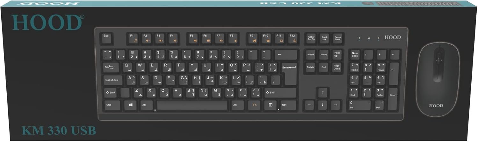Click the large Enter key
The height and width of the screenshot is (142, 478).
289,74
